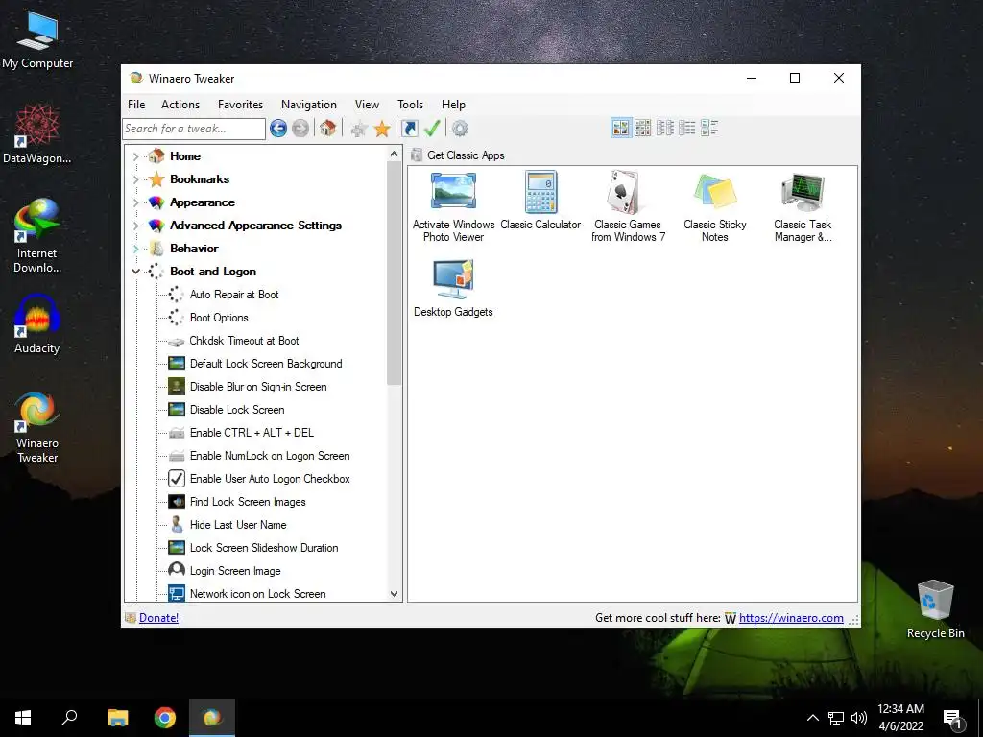The image size is (983, 737).
Task: Go to Home page via house toolbar icon
Action: 328,129
